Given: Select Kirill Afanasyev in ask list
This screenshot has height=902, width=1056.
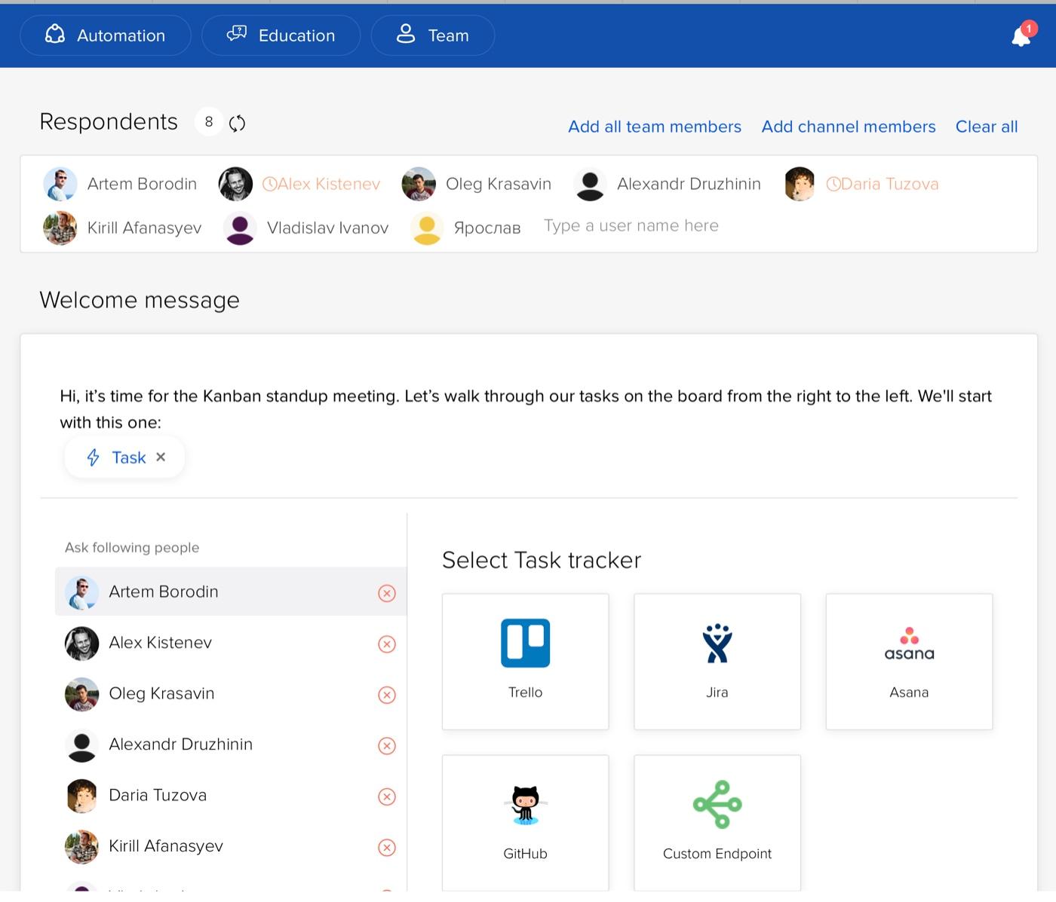Looking at the screenshot, I should coord(231,846).
